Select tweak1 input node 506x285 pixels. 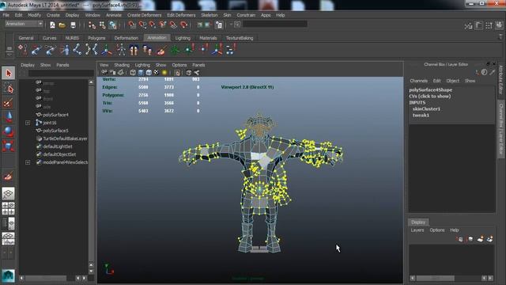click(x=421, y=115)
